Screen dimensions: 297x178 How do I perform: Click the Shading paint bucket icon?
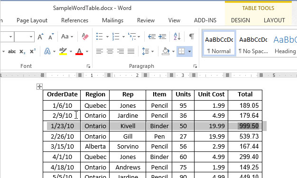(x=166, y=51)
